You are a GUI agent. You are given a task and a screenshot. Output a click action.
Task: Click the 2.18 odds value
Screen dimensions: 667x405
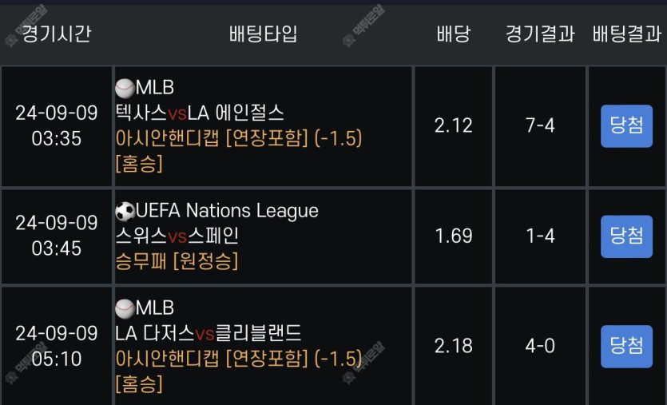pos(454,346)
